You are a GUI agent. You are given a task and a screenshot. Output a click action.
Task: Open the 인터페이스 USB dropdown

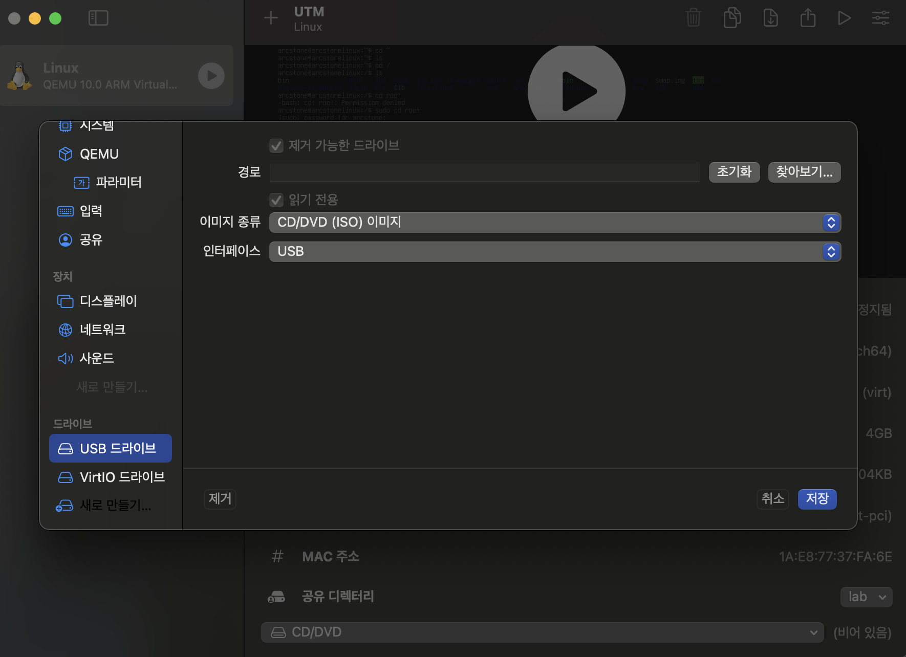[x=555, y=252]
